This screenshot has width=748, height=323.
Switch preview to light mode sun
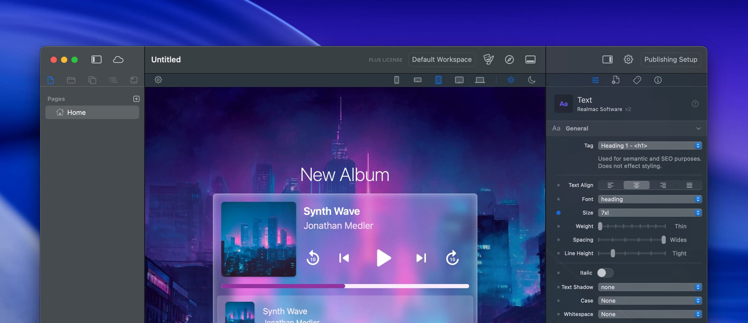pos(511,80)
